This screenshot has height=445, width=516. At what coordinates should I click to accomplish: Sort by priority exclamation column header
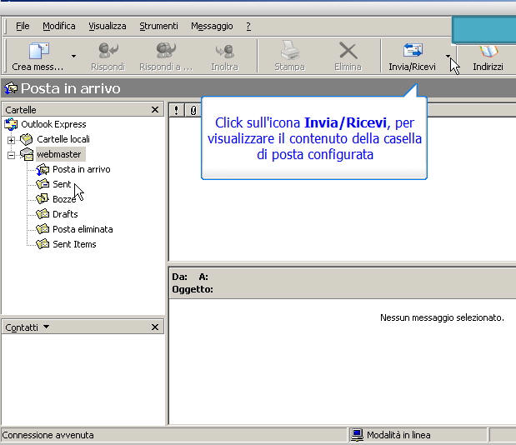pyautogui.click(x=177, y=110)
